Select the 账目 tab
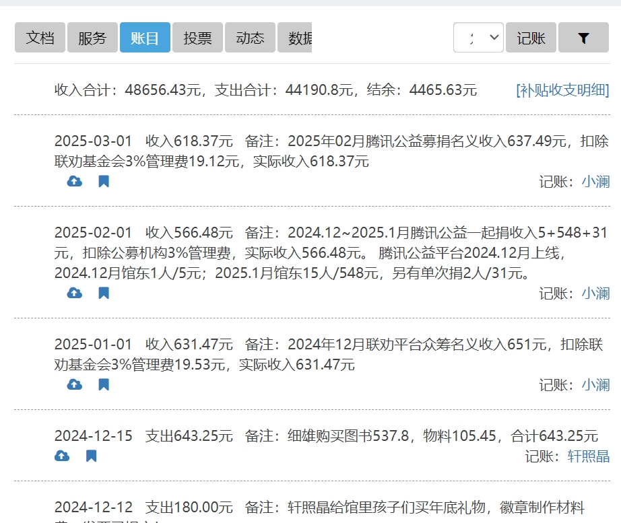Viewport: 621px width, 523px height. pos(145,38)
